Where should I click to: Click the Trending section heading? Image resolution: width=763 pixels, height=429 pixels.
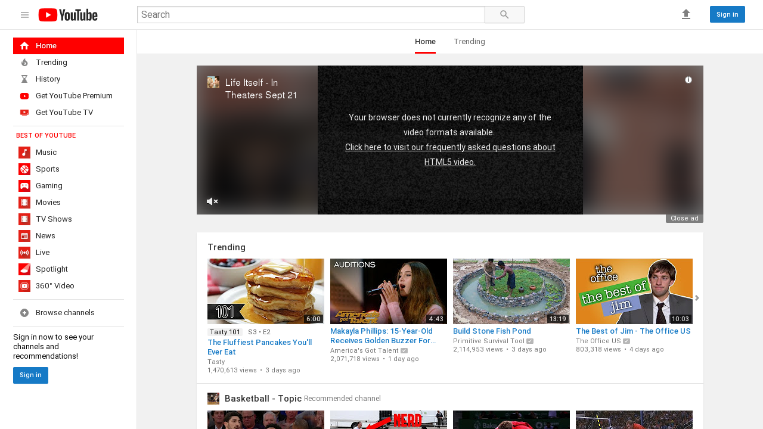(227, 247)
